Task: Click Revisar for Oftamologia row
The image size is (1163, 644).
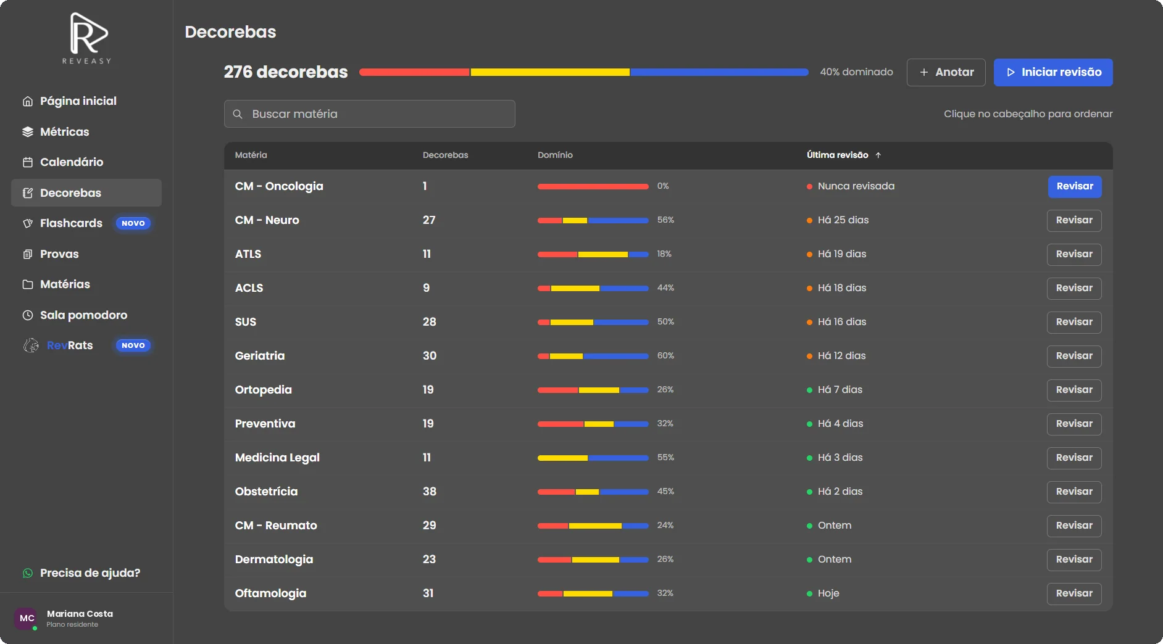Action: (x=1074, y=593)
